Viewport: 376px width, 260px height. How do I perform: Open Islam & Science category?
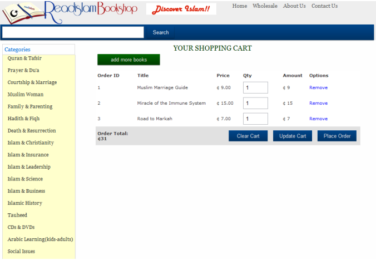point(25,179)
